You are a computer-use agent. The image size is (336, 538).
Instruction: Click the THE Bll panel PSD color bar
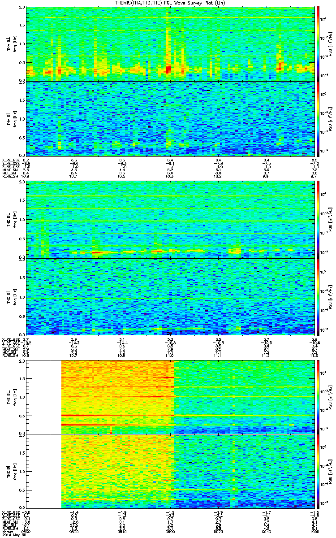pyautogui.click(x=318, y=471)
